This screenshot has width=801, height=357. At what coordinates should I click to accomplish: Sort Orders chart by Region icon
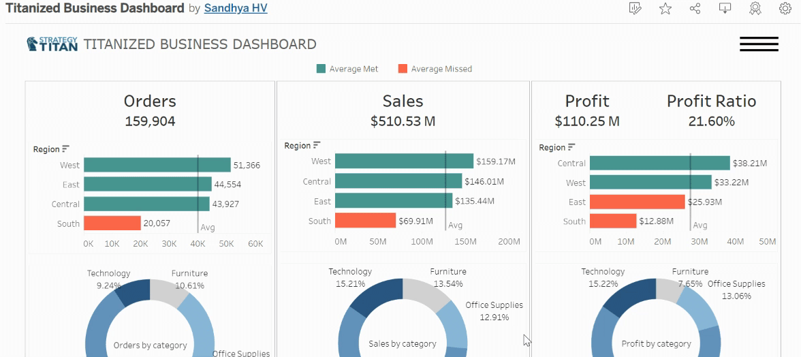point(66,149)
